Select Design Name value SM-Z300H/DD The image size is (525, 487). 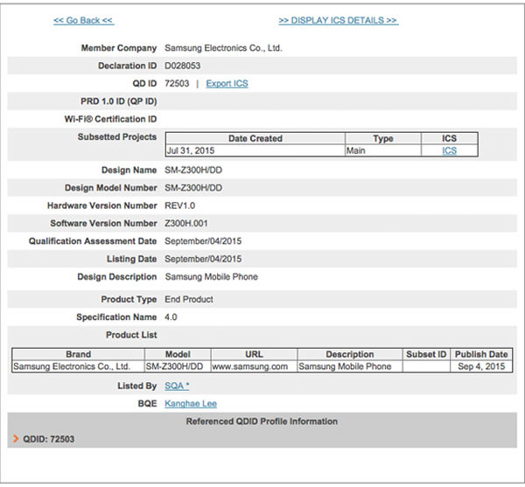click(193, 170)
